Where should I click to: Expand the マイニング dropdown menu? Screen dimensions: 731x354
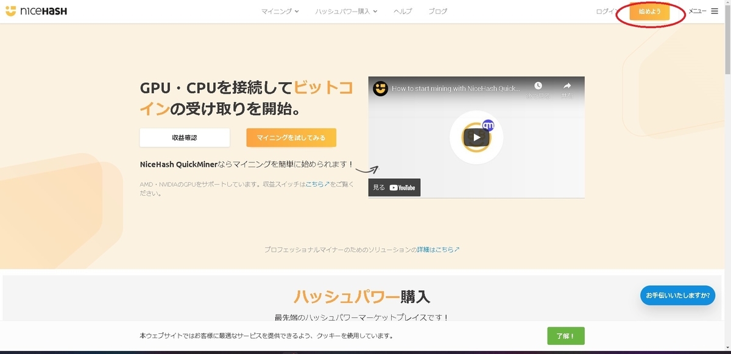click(280, 10)
